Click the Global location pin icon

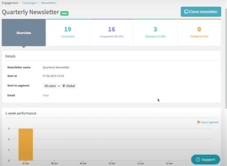[64, 86]
